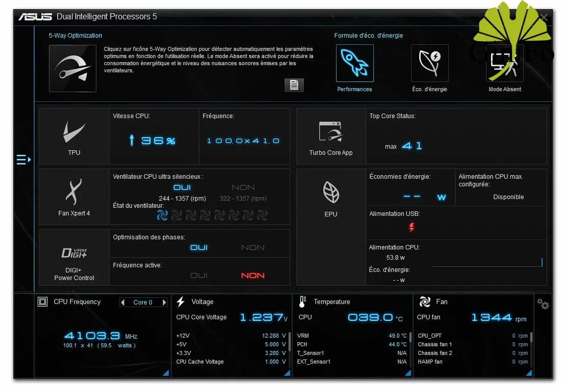563x386 pixels.
Task: Click the CPU Frequency chip icon
Action: point(42,302)
